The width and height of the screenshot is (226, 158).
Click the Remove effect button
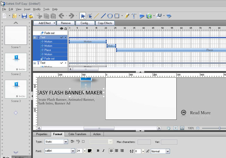pyautogui.click(x=66, y=23)
